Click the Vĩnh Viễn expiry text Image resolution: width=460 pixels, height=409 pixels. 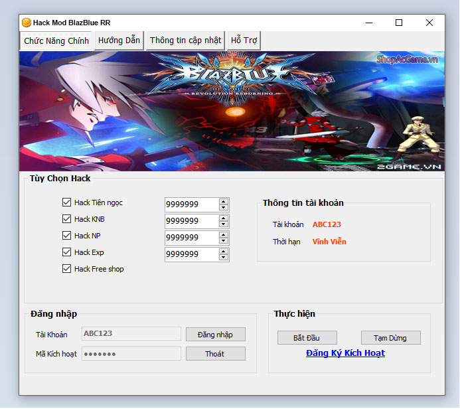[329, 242]
